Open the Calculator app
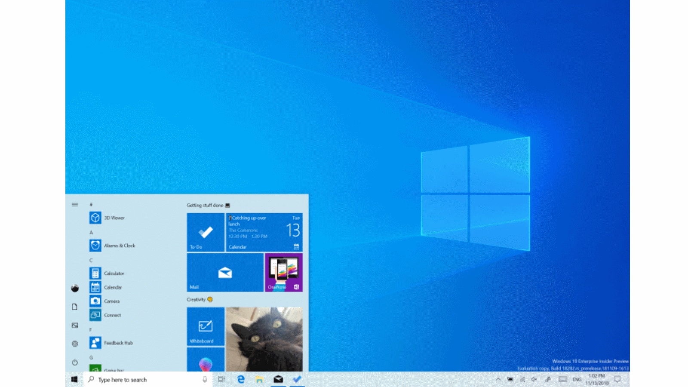688x387 pixels. coord(114,273)
